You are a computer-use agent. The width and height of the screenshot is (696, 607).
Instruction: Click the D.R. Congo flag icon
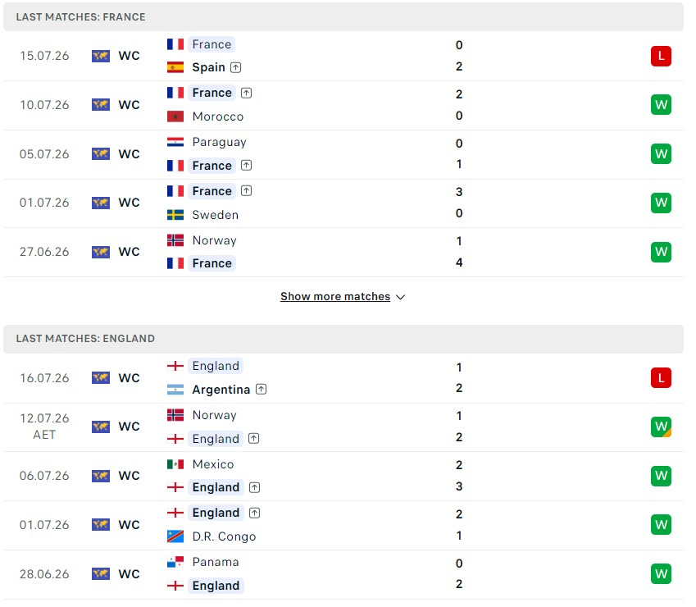tap(175, 536)
